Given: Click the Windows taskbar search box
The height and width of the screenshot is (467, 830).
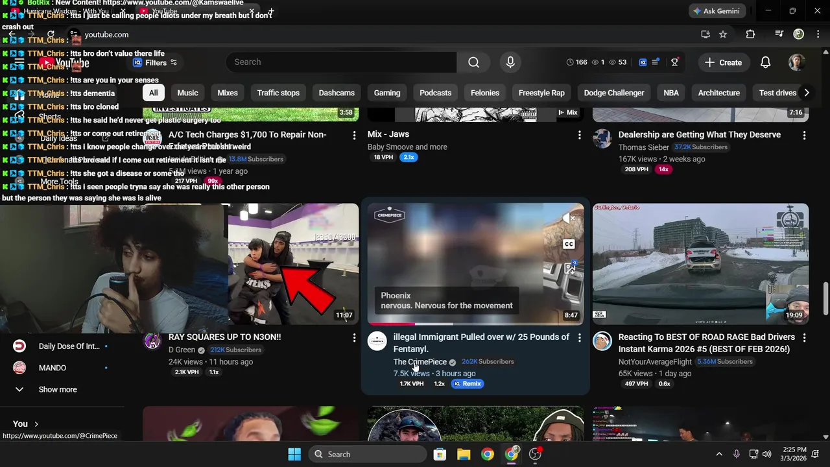Looking at the screenshot, I should click(x=367, y=454).
